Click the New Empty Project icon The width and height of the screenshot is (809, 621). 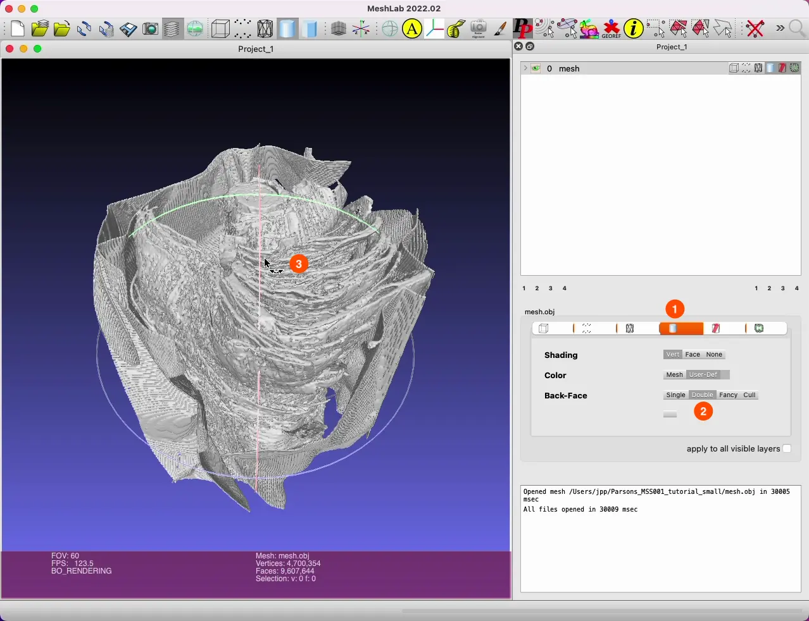point(18,29)
